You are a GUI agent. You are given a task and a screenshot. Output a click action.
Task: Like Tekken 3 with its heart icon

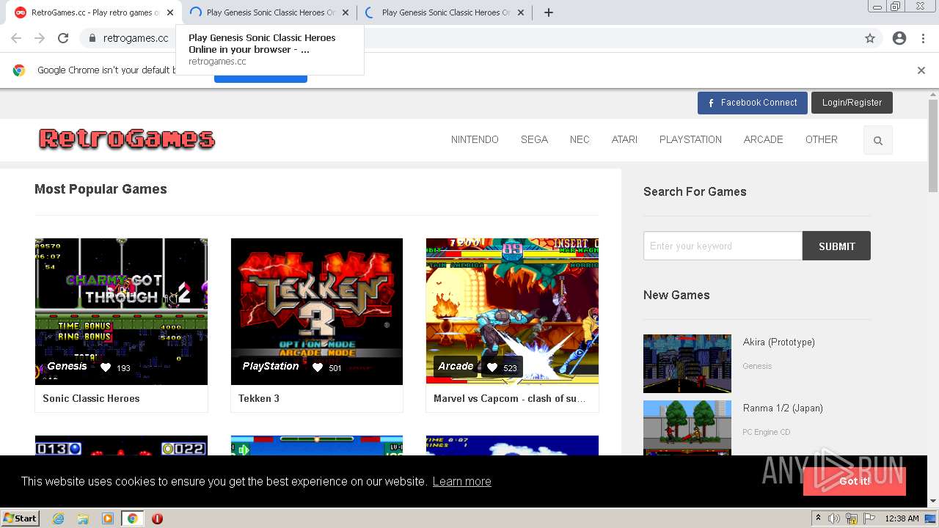click(318, 367)
